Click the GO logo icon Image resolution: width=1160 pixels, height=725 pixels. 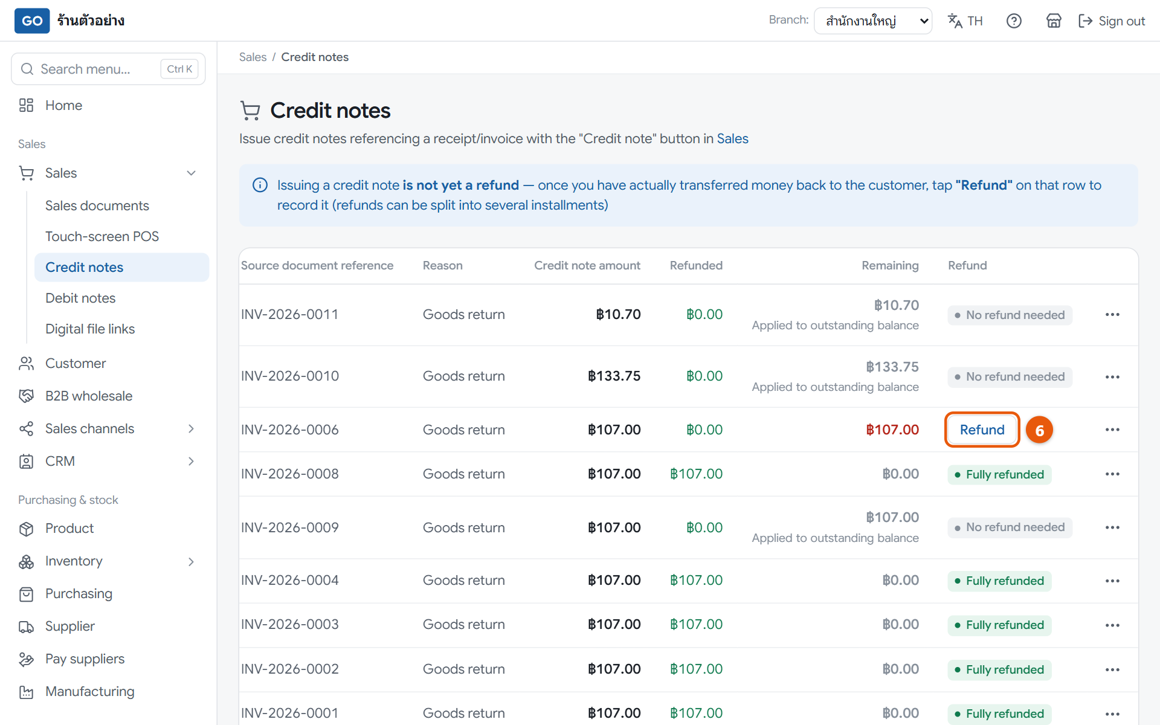[x=32, y=21]
